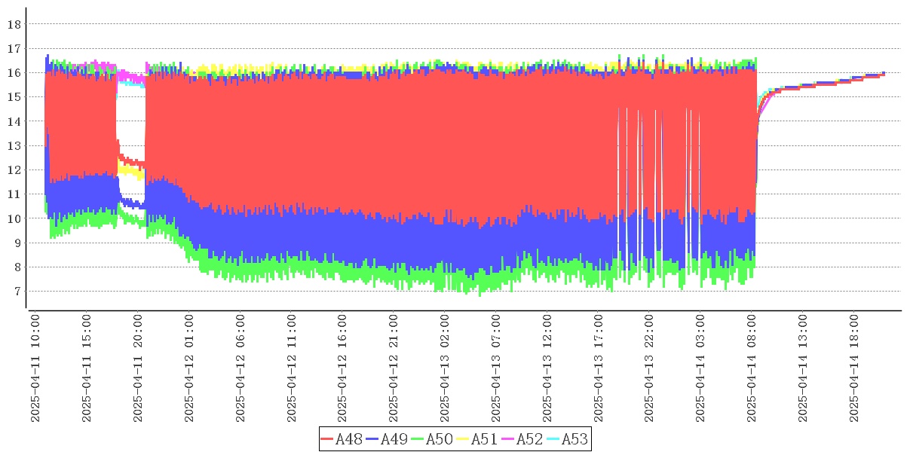Viewport: 910px width, 452px height.
Task: Click the 7 value on y-axis
Action: pos(16,291)
